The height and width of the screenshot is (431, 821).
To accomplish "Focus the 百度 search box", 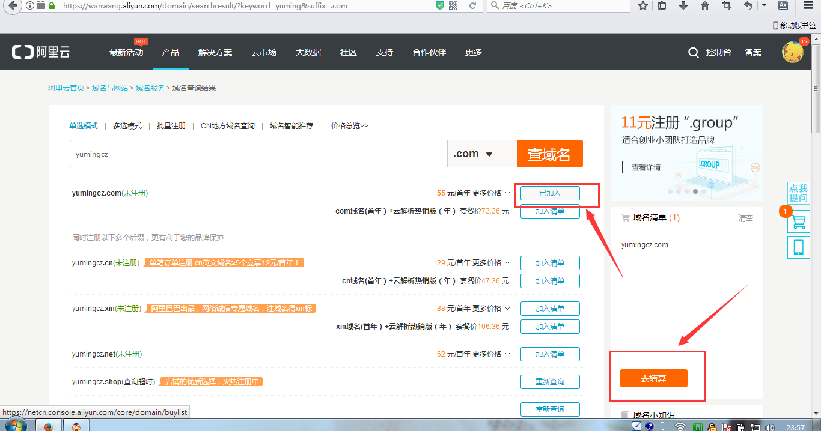I will pos(559,5).
